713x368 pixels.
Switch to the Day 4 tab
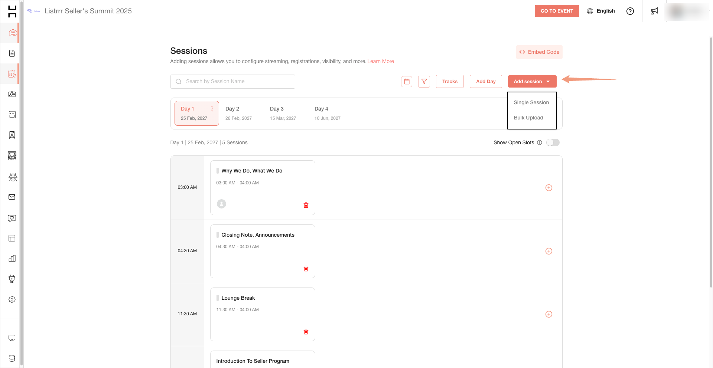(327, 113)
